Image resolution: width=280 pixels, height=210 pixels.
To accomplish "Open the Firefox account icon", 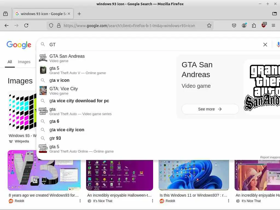I will click(x=244, y=25).
